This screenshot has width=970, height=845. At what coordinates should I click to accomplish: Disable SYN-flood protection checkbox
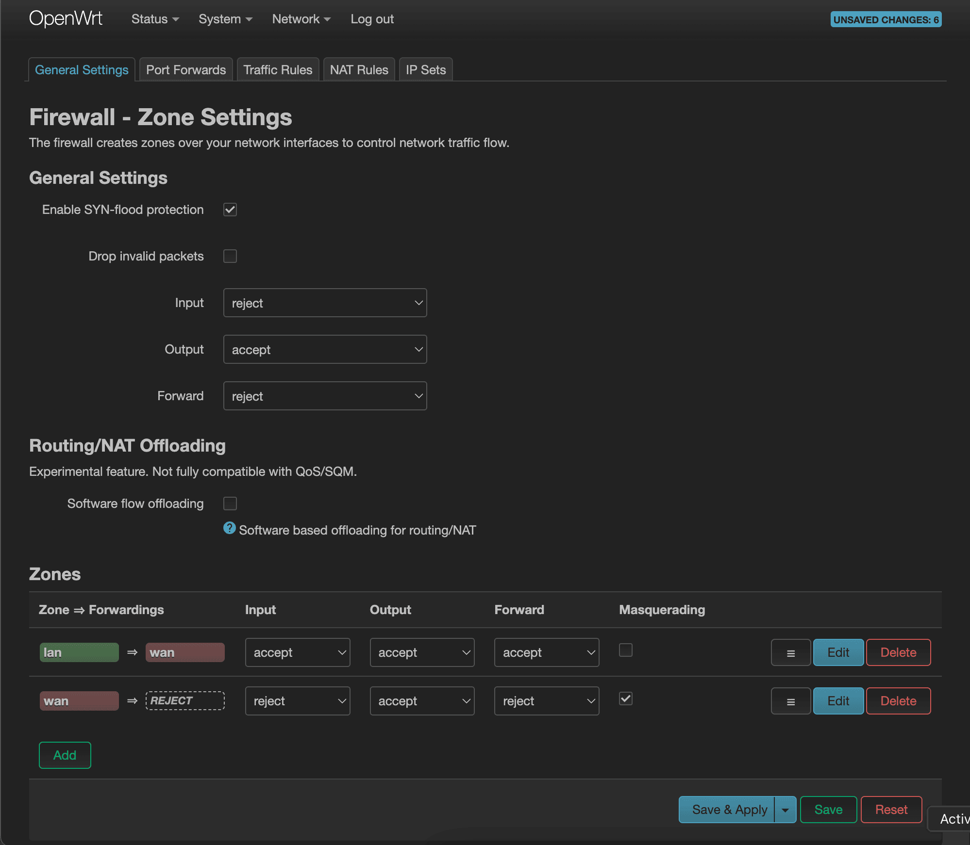click(230, 210)
